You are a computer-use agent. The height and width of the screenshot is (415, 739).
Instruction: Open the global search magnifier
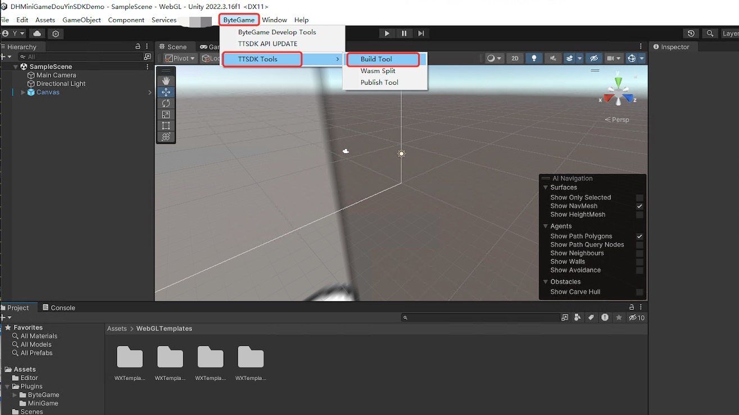pos(710,34)
